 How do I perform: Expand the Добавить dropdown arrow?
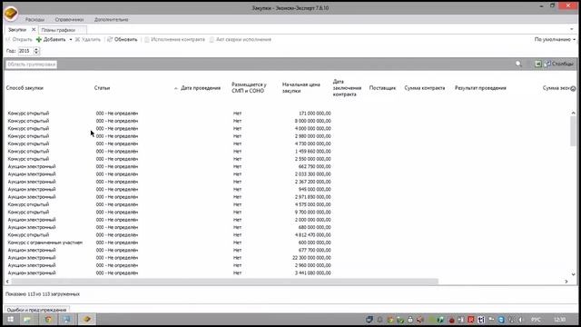pyautogui.click(x=71, y=39)
